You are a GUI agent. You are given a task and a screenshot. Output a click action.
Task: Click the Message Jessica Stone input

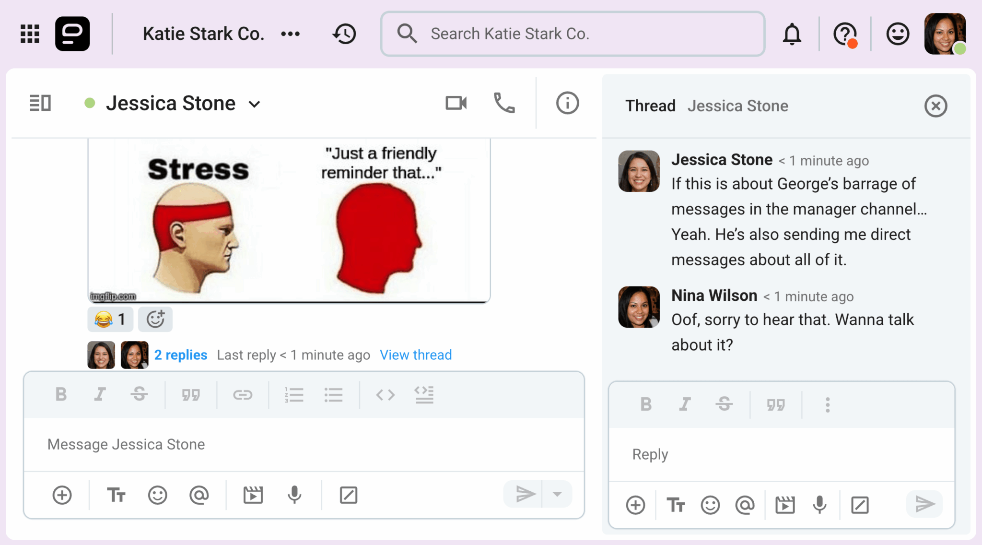click(x=304, y=444)
